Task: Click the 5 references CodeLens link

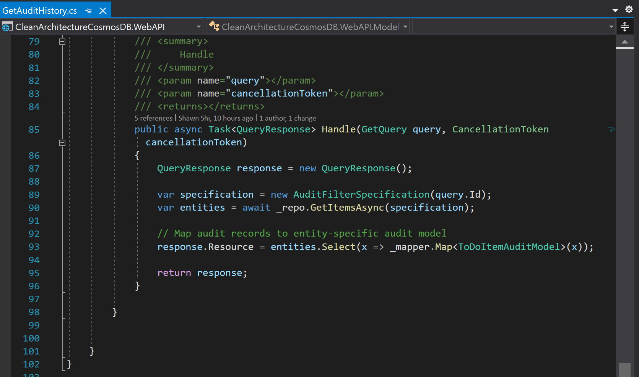Action: pyautogui.click(x=153, y=118)
